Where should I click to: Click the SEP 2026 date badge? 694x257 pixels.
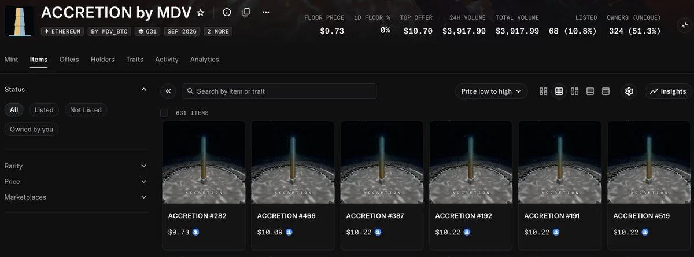click(x=182, y=31)
